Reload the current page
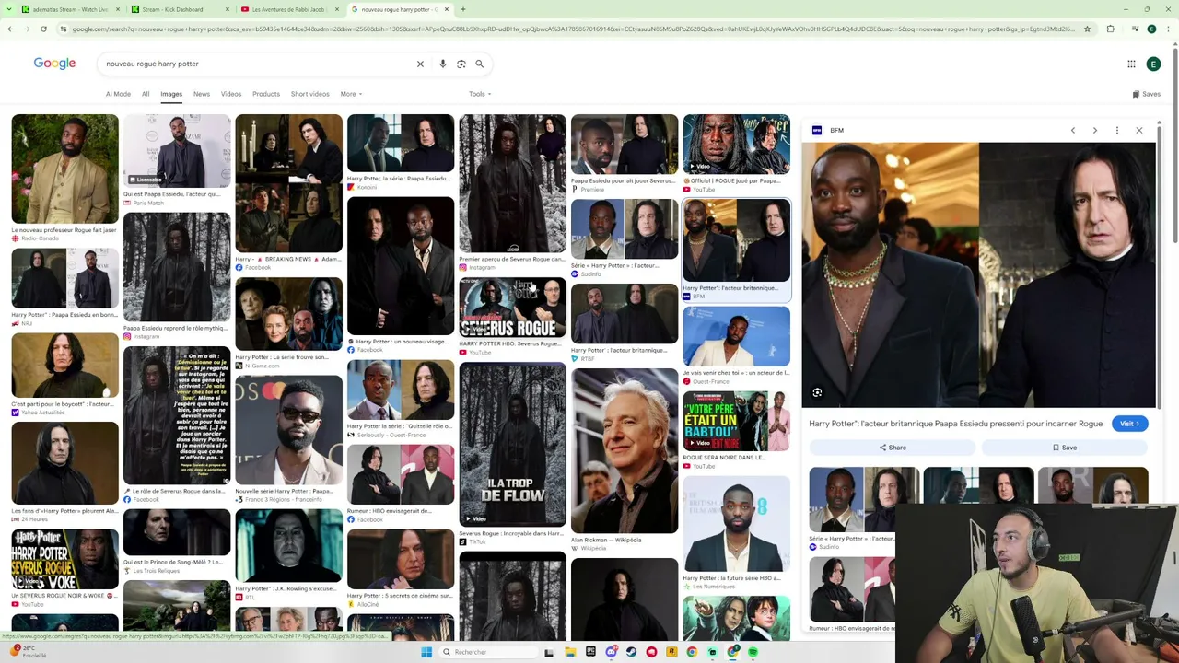 [43, 29]
